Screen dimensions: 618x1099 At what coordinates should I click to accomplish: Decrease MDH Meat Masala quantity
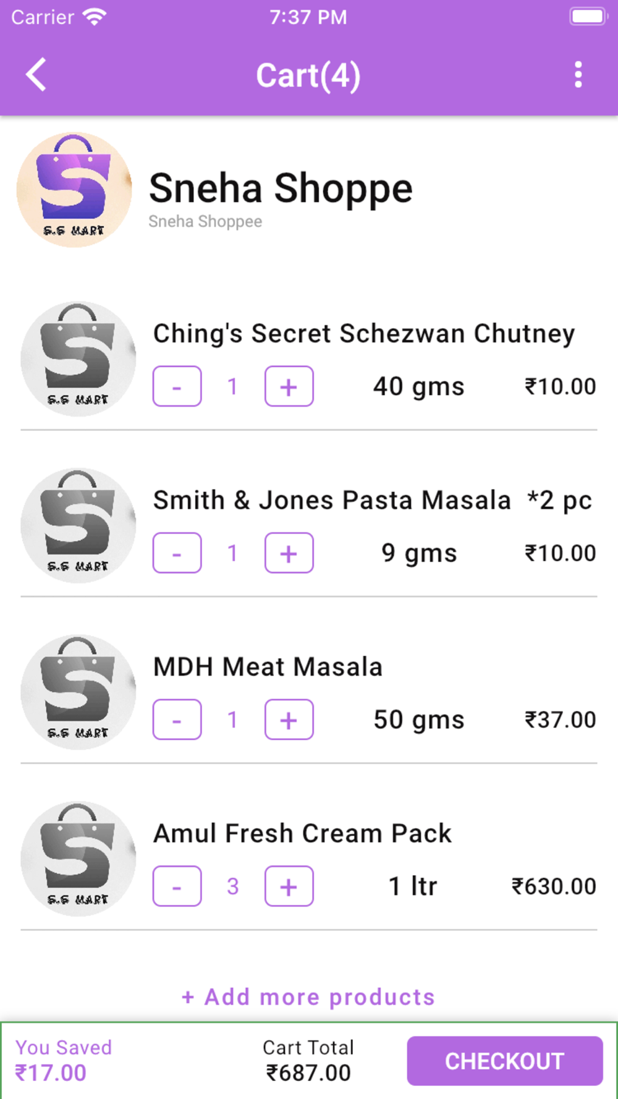coord(177,719)
